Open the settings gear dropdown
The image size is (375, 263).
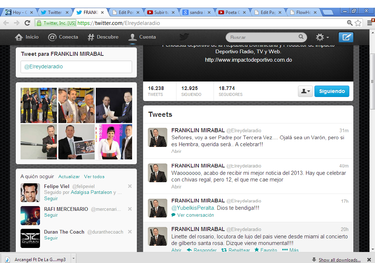(x=322, y=37)
